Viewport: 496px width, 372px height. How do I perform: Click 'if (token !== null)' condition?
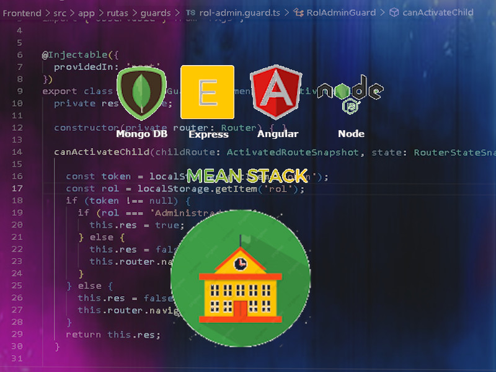(x=122, y=201)
